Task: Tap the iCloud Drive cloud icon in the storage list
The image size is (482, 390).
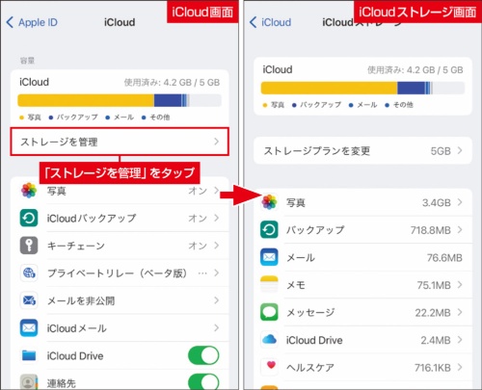Action: click(269, 340)
